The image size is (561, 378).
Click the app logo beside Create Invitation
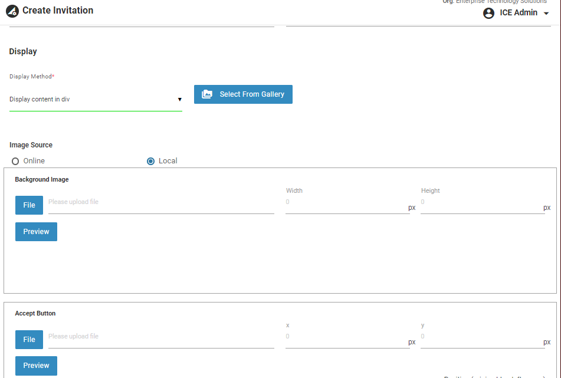pos(12,11)
